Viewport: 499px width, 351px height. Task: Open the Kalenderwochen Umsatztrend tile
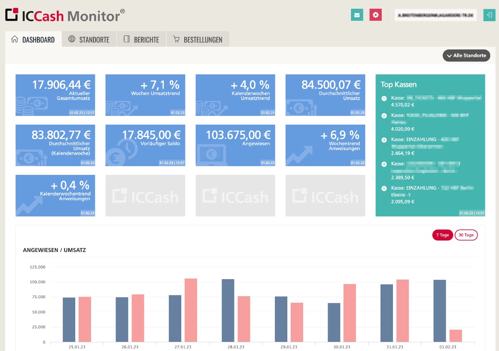(235, 95)
